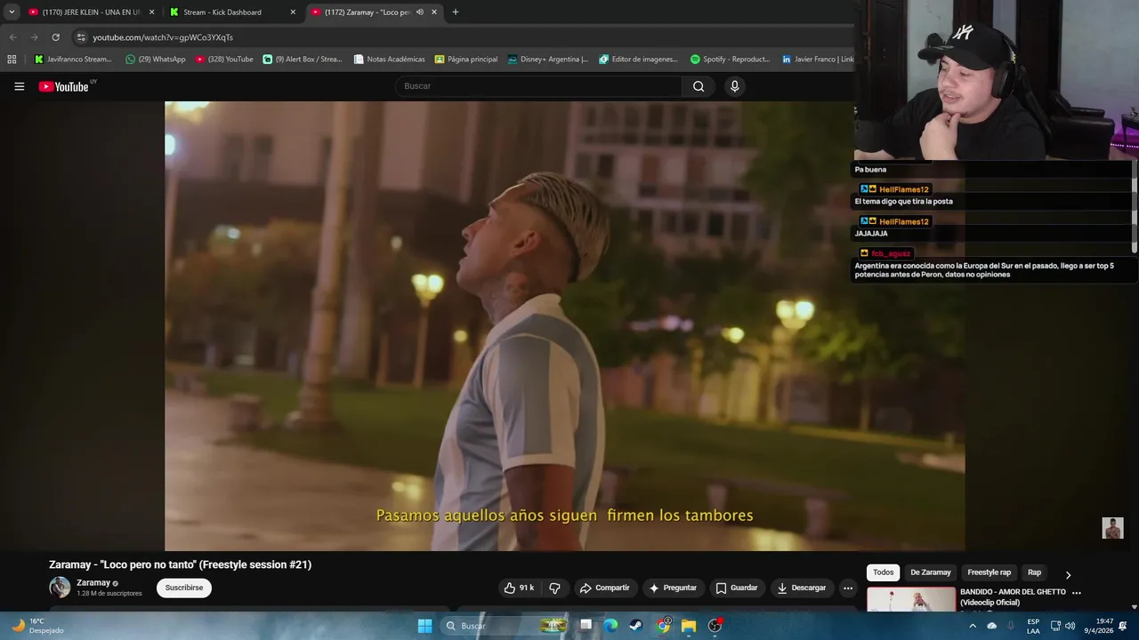
Task: Subscribe with the Suscribirse button
Action: pos(184,588)
